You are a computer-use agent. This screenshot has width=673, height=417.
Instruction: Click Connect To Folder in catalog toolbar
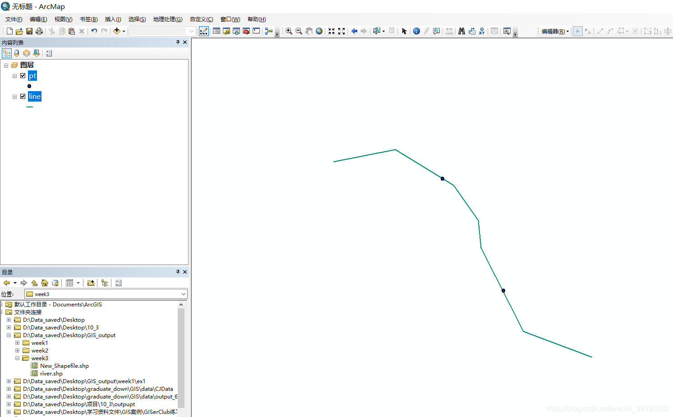pos(91,283)
